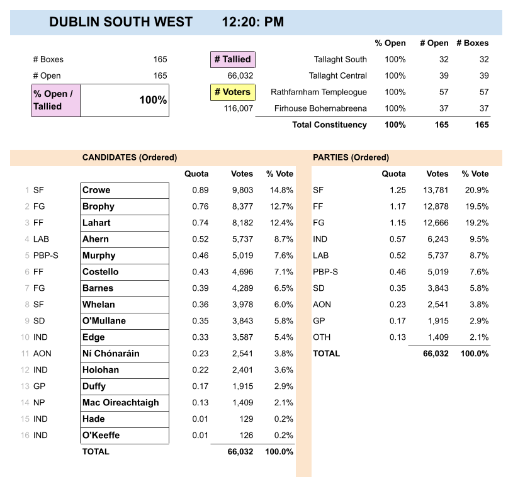
Task: Click the AON party tag beside Ní Chónaráin
Action: (42, 354)
